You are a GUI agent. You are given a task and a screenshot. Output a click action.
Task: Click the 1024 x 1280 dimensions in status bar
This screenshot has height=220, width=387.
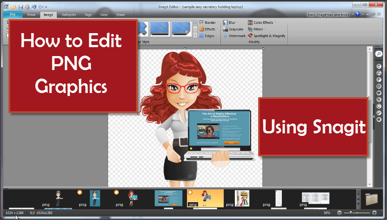[14, 213]
